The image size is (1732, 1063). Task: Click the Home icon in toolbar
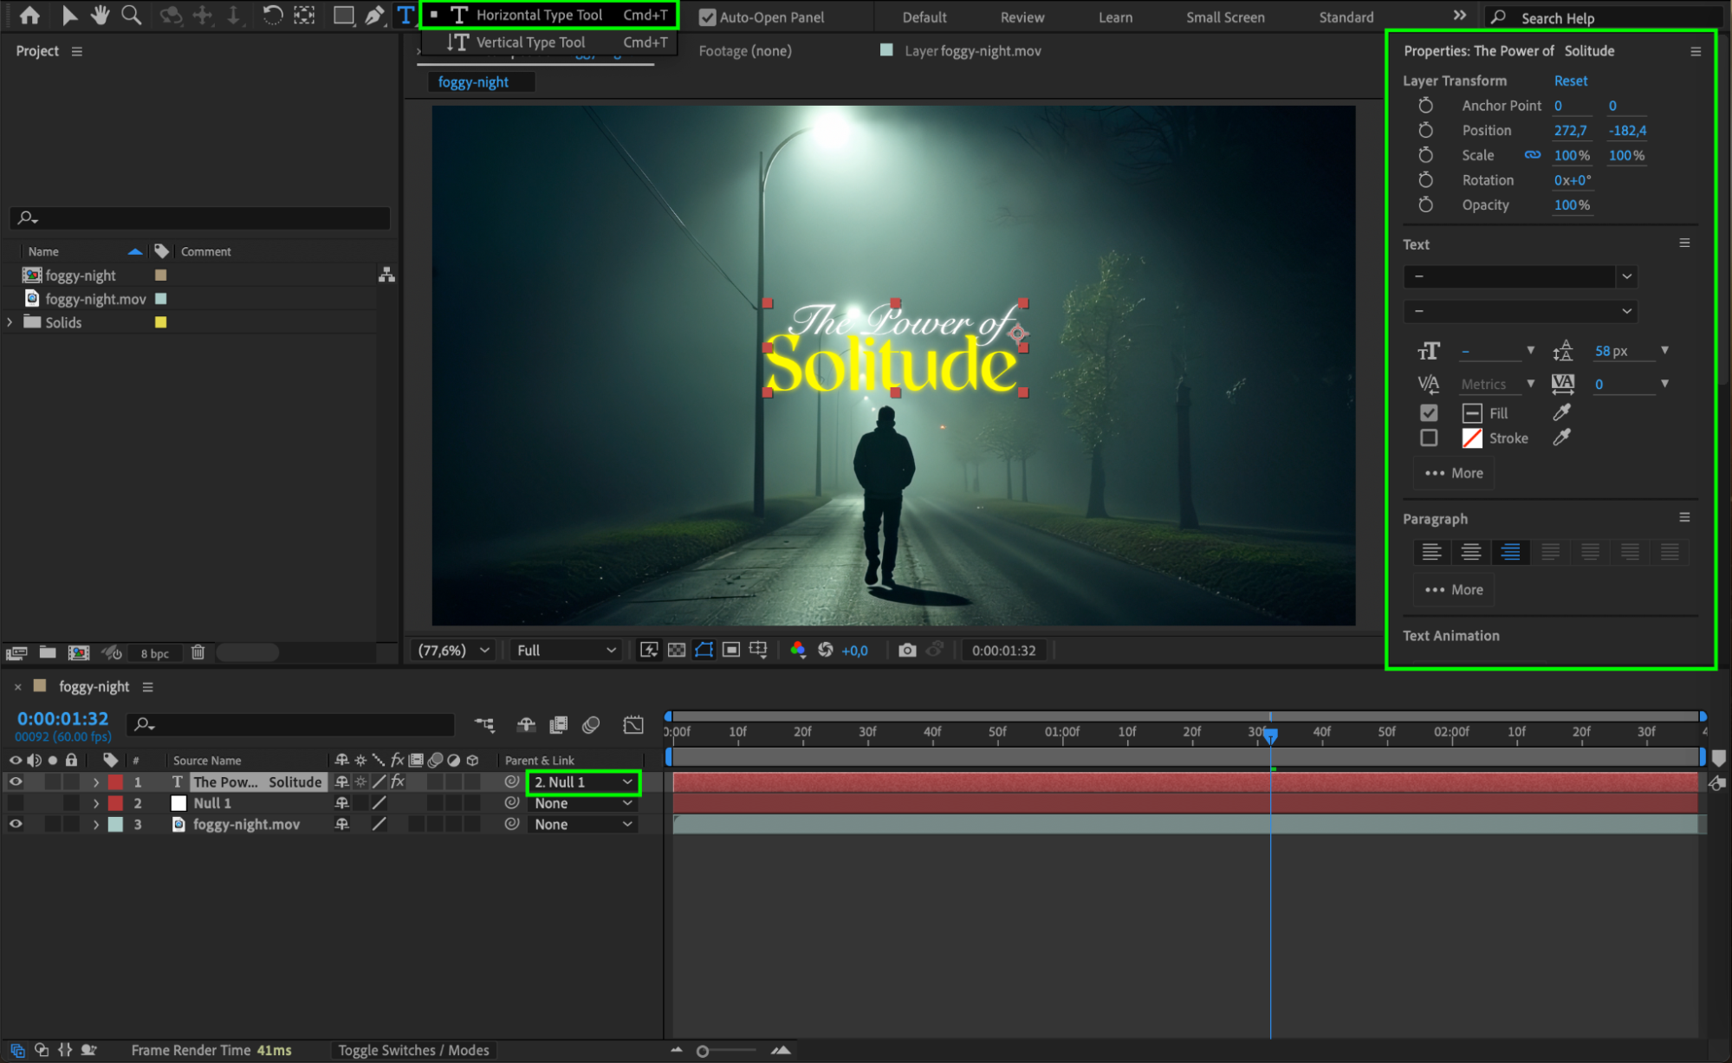tap(29, 15)
